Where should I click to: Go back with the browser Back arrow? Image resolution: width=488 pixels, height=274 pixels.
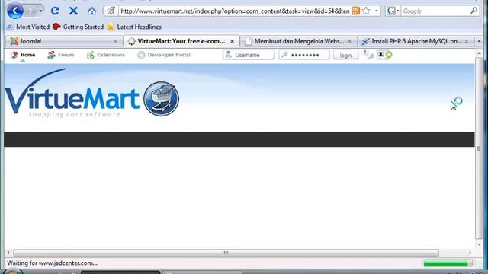(14, 11)
